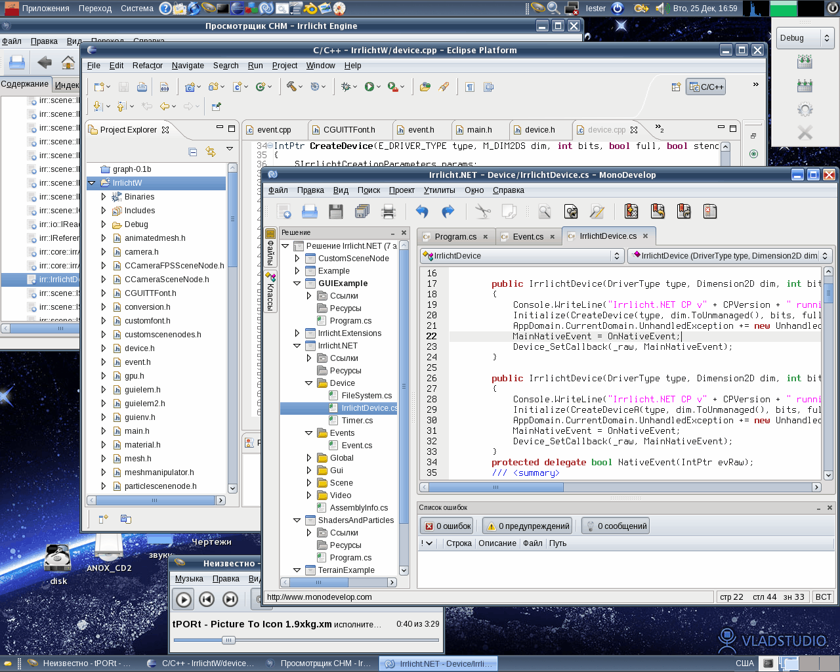Collapse Device folder in solution tree
This screenshot has height=672, width=840.
click(x=309, y=383)
